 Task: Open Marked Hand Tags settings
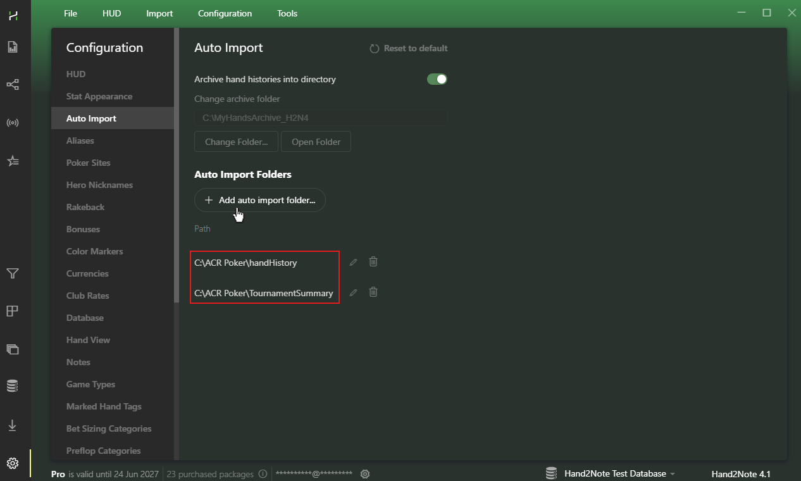pos(113,406)
